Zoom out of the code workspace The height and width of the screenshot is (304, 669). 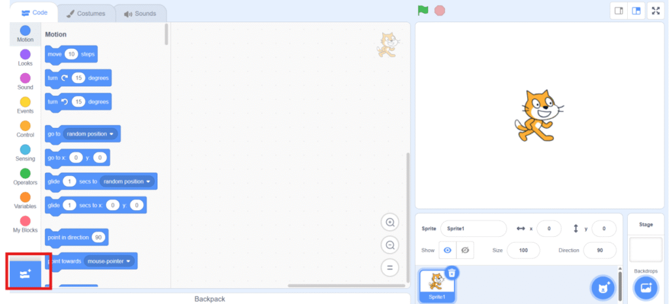pyautogui.click(x=390, y=245)
